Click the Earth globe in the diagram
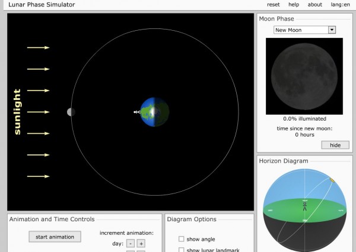Image resolution: width=356 pixels, height=252 pixels. coord(155,112)
